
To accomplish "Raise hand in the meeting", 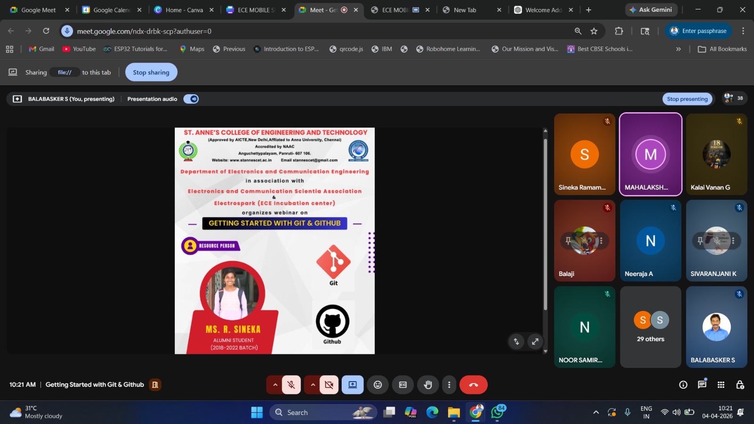I will click(428, 385).
